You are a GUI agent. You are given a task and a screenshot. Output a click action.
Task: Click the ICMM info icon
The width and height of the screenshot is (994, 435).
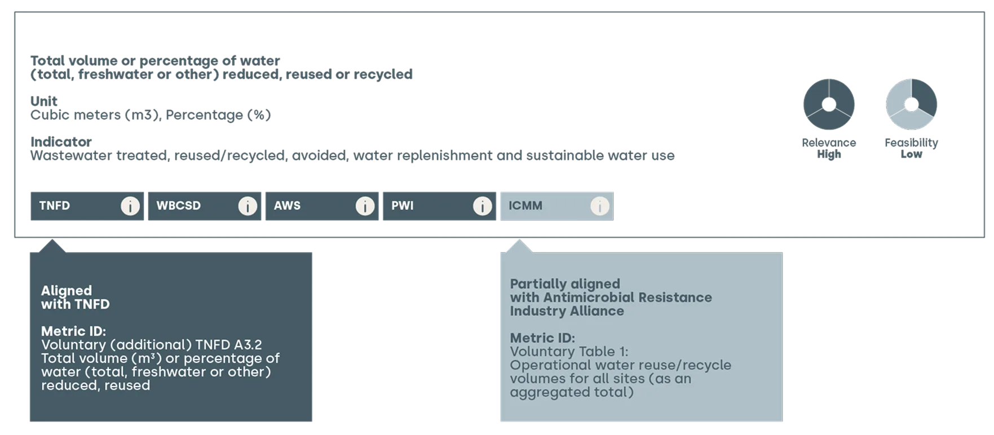(x=599, y=206)
